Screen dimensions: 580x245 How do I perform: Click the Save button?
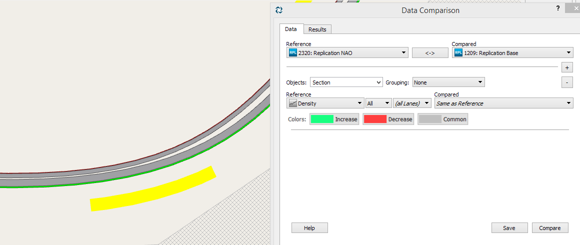509,228
